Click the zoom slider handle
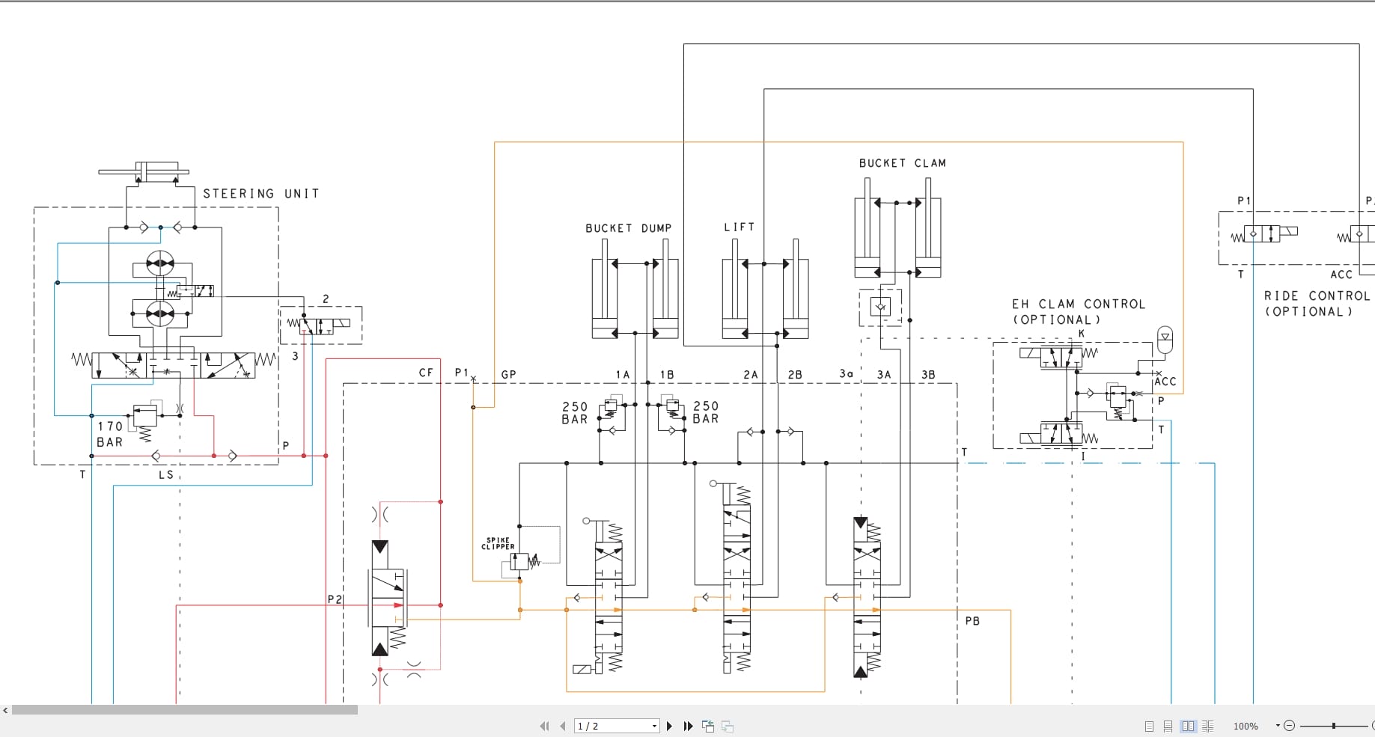1375x737 pixels. (1334, 725)
